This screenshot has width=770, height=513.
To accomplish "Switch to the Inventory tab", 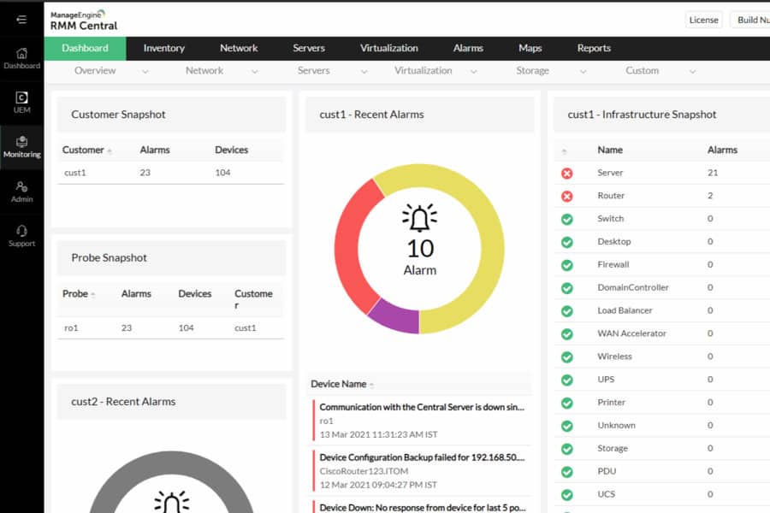I will pyautogui.click(x=164, y=48).
